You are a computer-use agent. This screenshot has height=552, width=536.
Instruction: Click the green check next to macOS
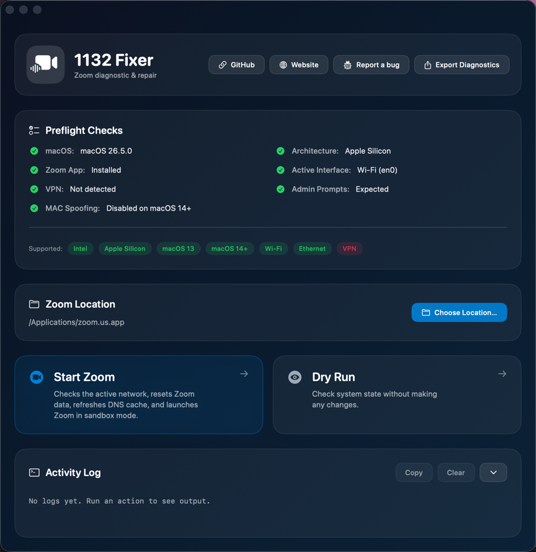coord(34,151)
